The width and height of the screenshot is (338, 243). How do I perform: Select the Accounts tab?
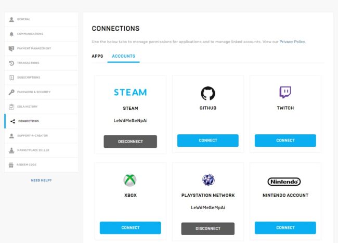coord(123,56)
